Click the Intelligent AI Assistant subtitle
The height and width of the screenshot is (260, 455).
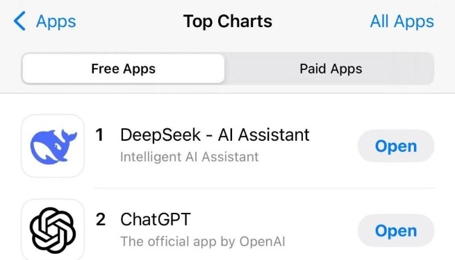pos(189,157)
